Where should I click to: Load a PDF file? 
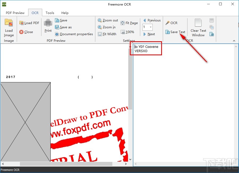tap(29, 23)
